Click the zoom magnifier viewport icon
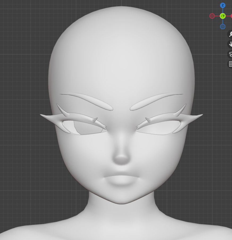This screenshot has width=232, height=240. click(230, 34)
